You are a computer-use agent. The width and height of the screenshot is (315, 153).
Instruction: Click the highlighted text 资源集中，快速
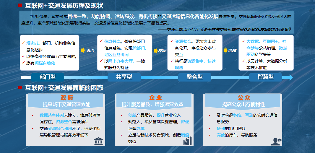click(x=201, y=61)
